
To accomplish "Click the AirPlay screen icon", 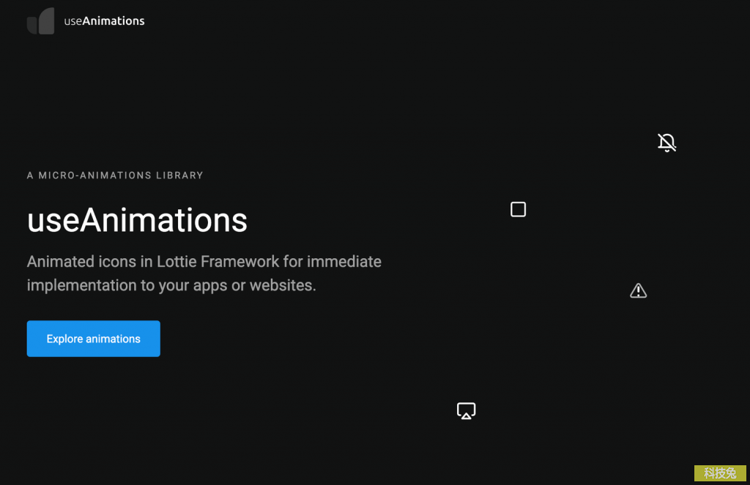I will [467, 411].
